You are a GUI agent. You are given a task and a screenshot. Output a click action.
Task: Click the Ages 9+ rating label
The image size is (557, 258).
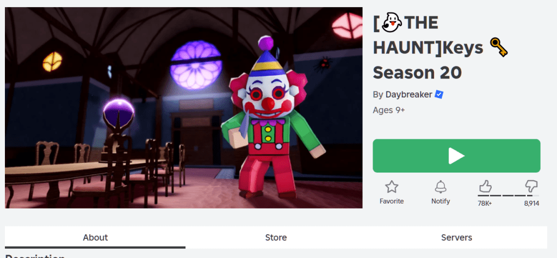(388, 110)
